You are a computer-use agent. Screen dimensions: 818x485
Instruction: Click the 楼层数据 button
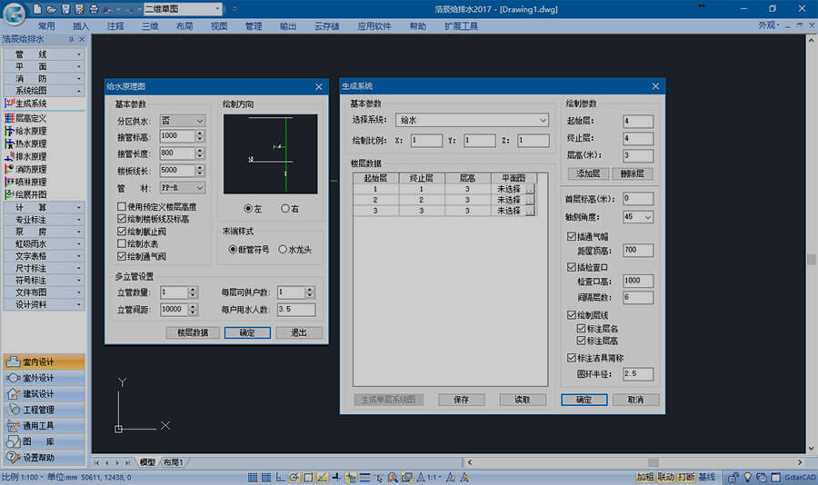click(192, 332)
